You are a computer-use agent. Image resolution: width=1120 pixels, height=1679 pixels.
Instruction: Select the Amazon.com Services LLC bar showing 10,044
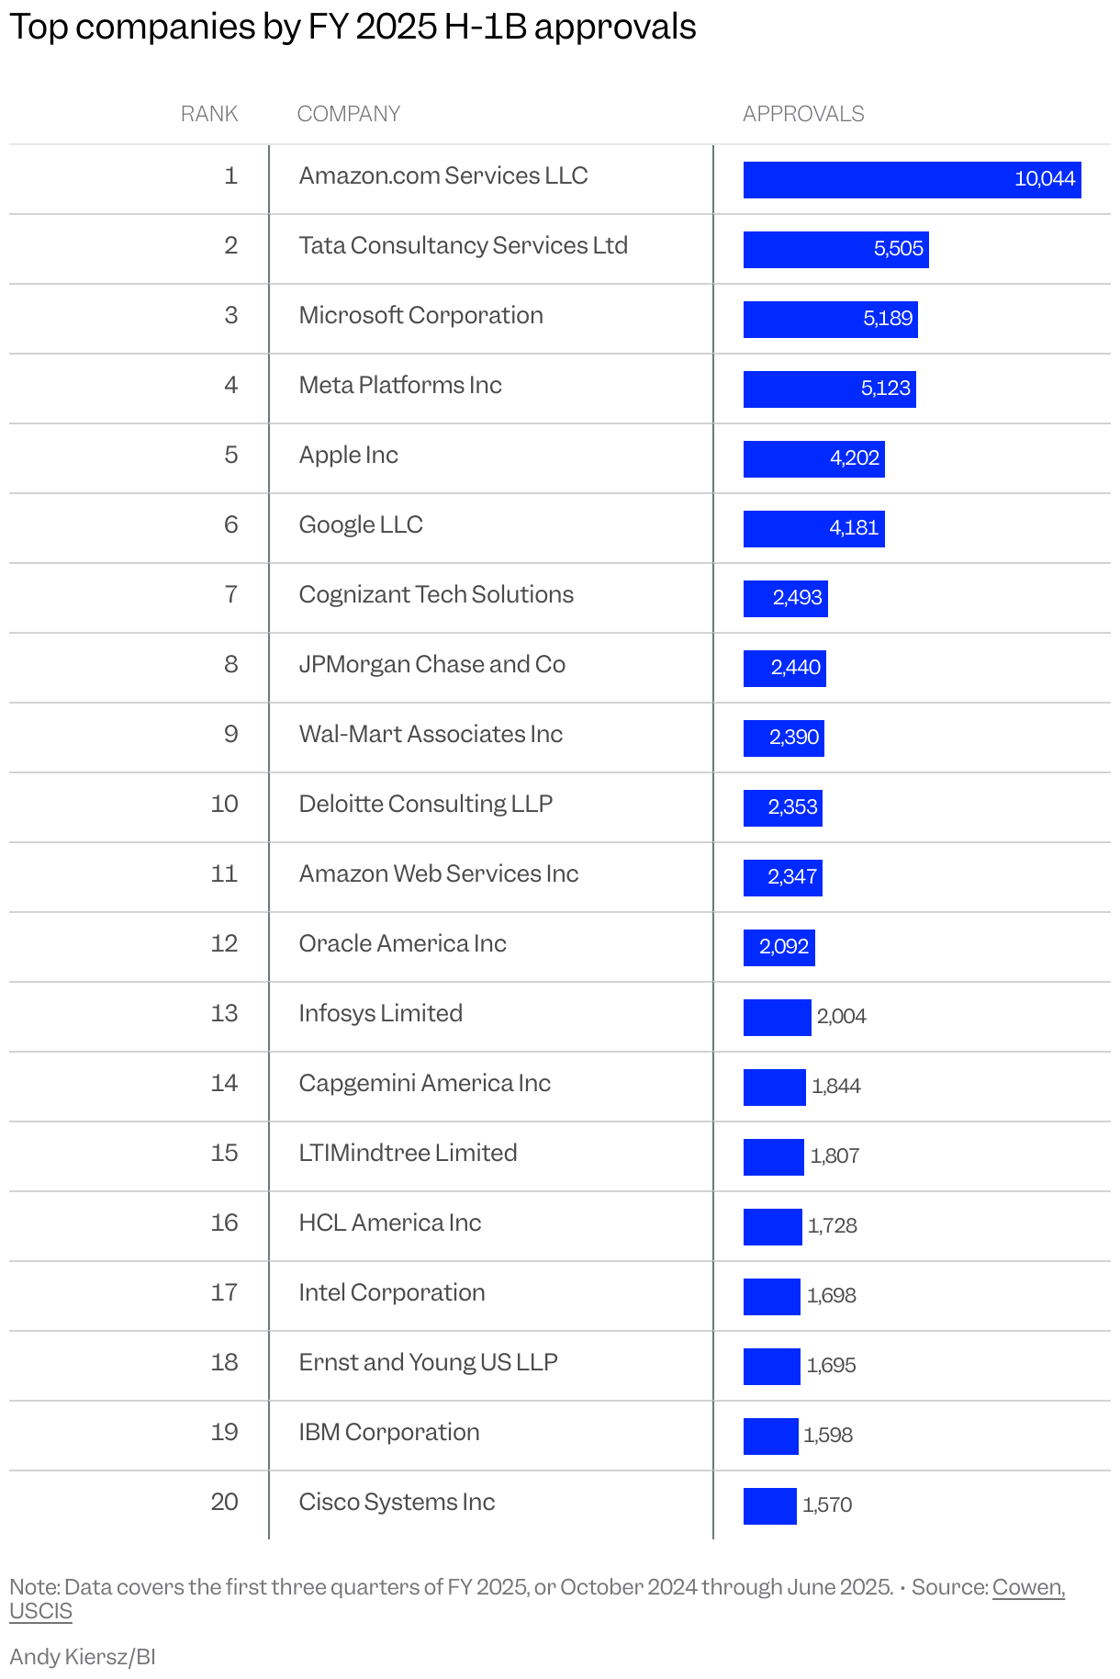913,179
